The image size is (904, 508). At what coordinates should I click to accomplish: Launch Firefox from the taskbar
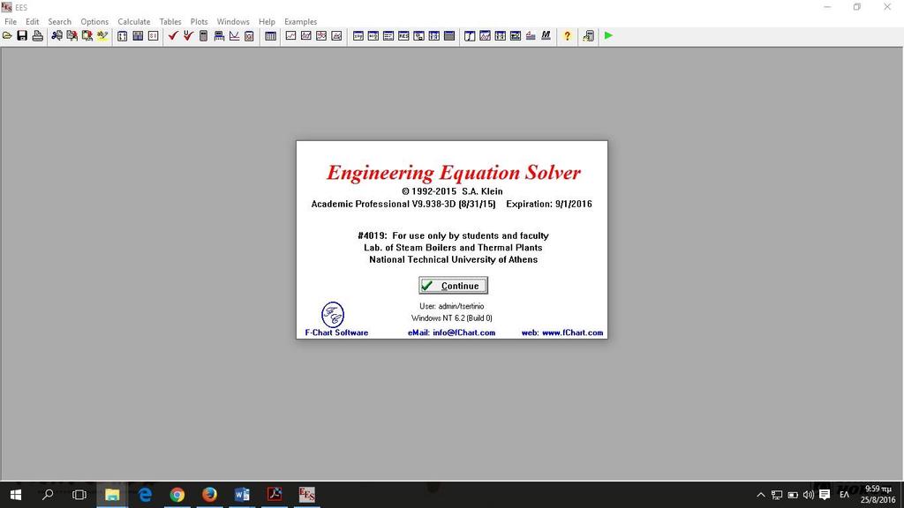tap(209, 494)
